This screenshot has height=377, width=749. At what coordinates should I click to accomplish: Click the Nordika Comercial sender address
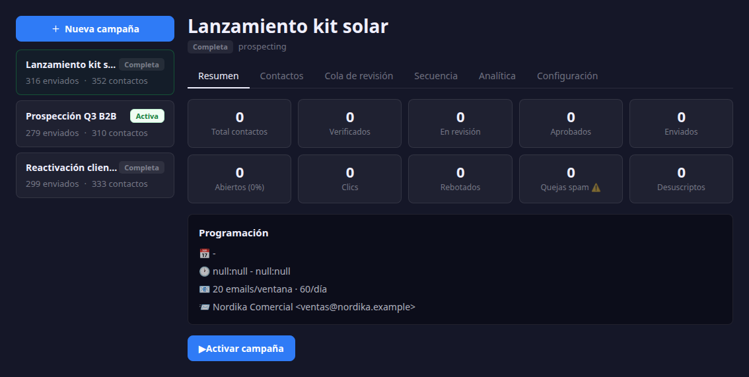pyautogui.click(x=314, y=307)
